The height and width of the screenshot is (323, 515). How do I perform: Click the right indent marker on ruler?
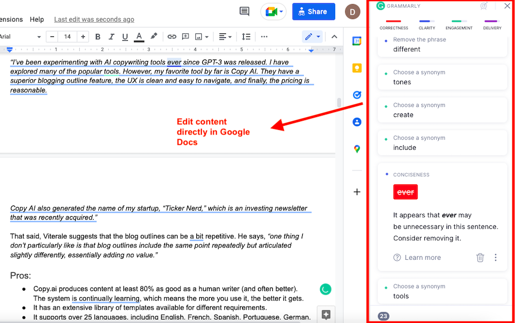tap(311, 50)
